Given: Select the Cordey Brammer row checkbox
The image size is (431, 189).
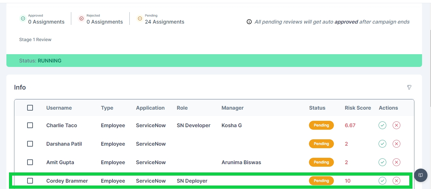Looking at the screenshot, I should point(30,181).
